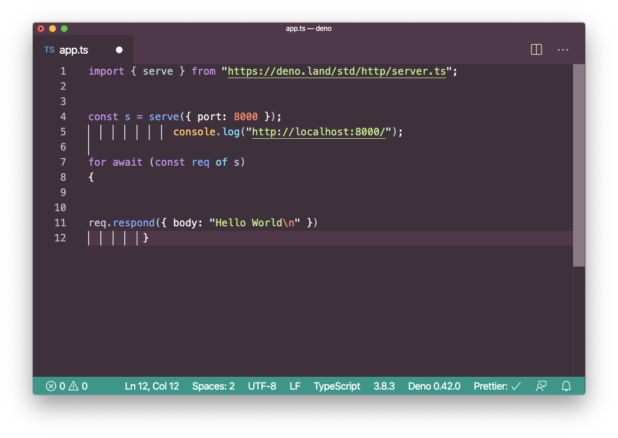Click the TypeScript version 3.8.3 indicator
The width and height of the screenshot is (618, 438).
[x=384, y=386]
